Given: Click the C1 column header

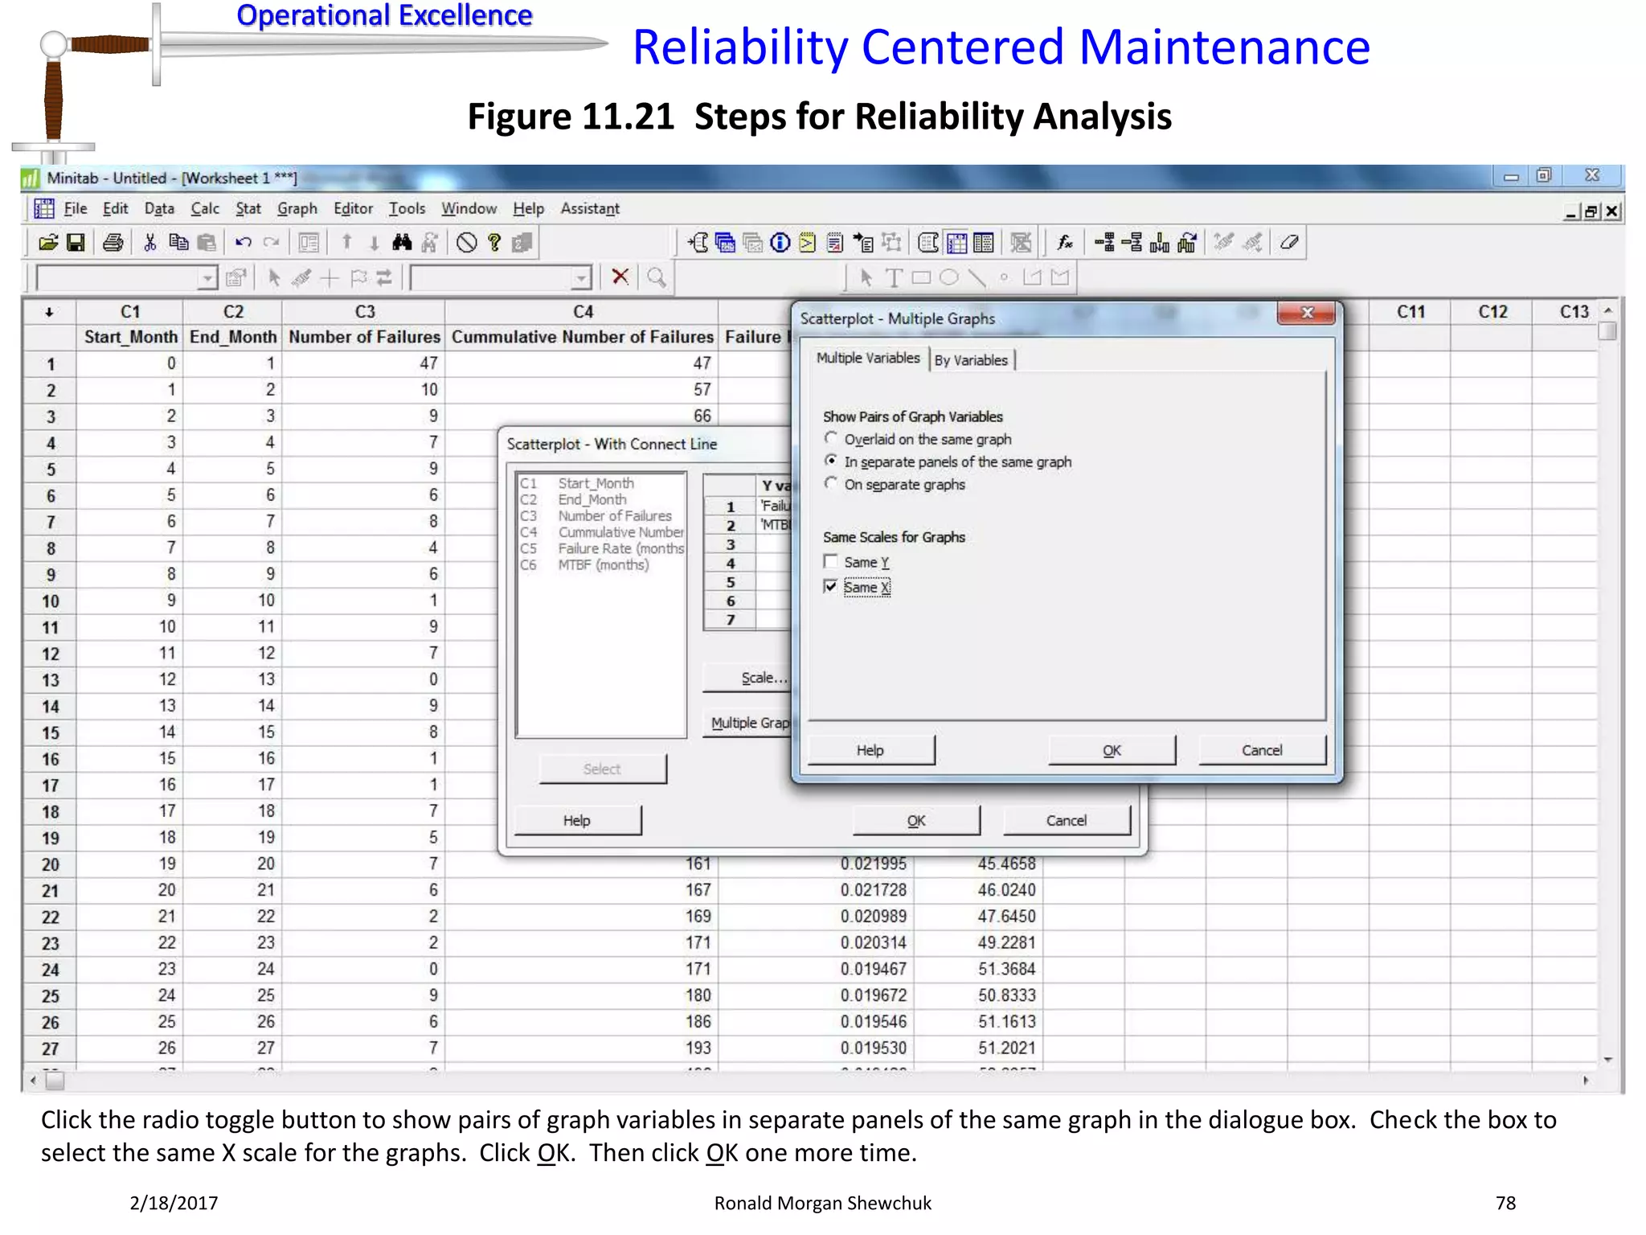Looking at the screenshot, I should (130, 312).
